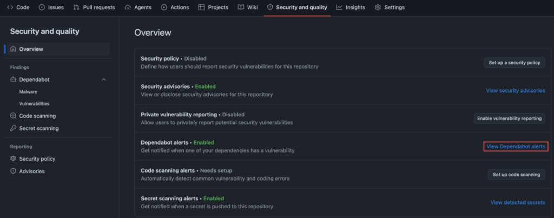The image size is (554, 218).
Task: Open the repository Settings tab
Action: click(x=390, y=7)
